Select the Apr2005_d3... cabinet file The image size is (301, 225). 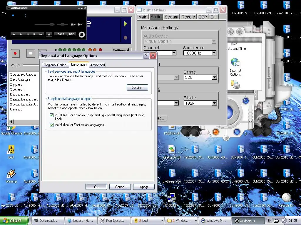11,200
